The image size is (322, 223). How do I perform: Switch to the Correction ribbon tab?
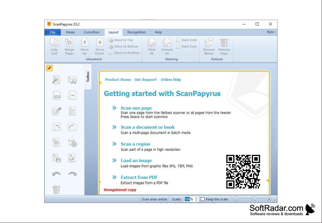pos(92,32)
